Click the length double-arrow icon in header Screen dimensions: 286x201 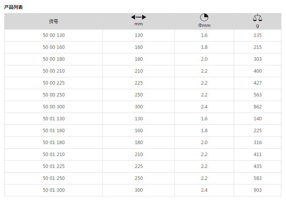(139, 17)
